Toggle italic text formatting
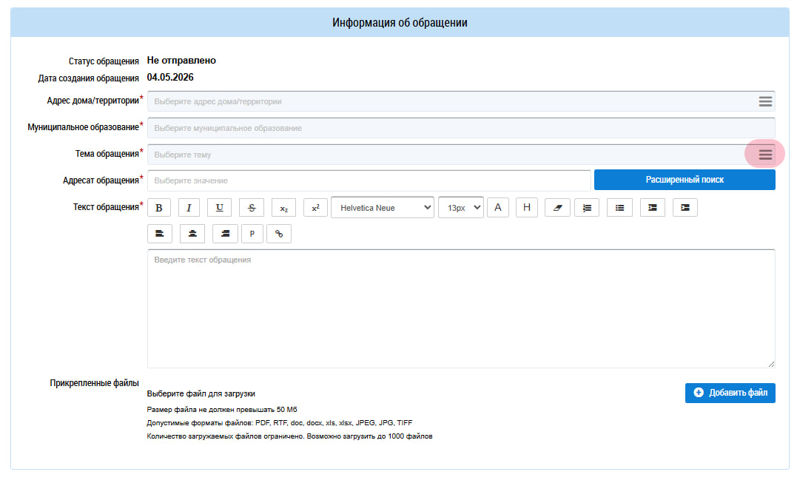The height and width of the screenshot is (480, 797). click(189, 207)
